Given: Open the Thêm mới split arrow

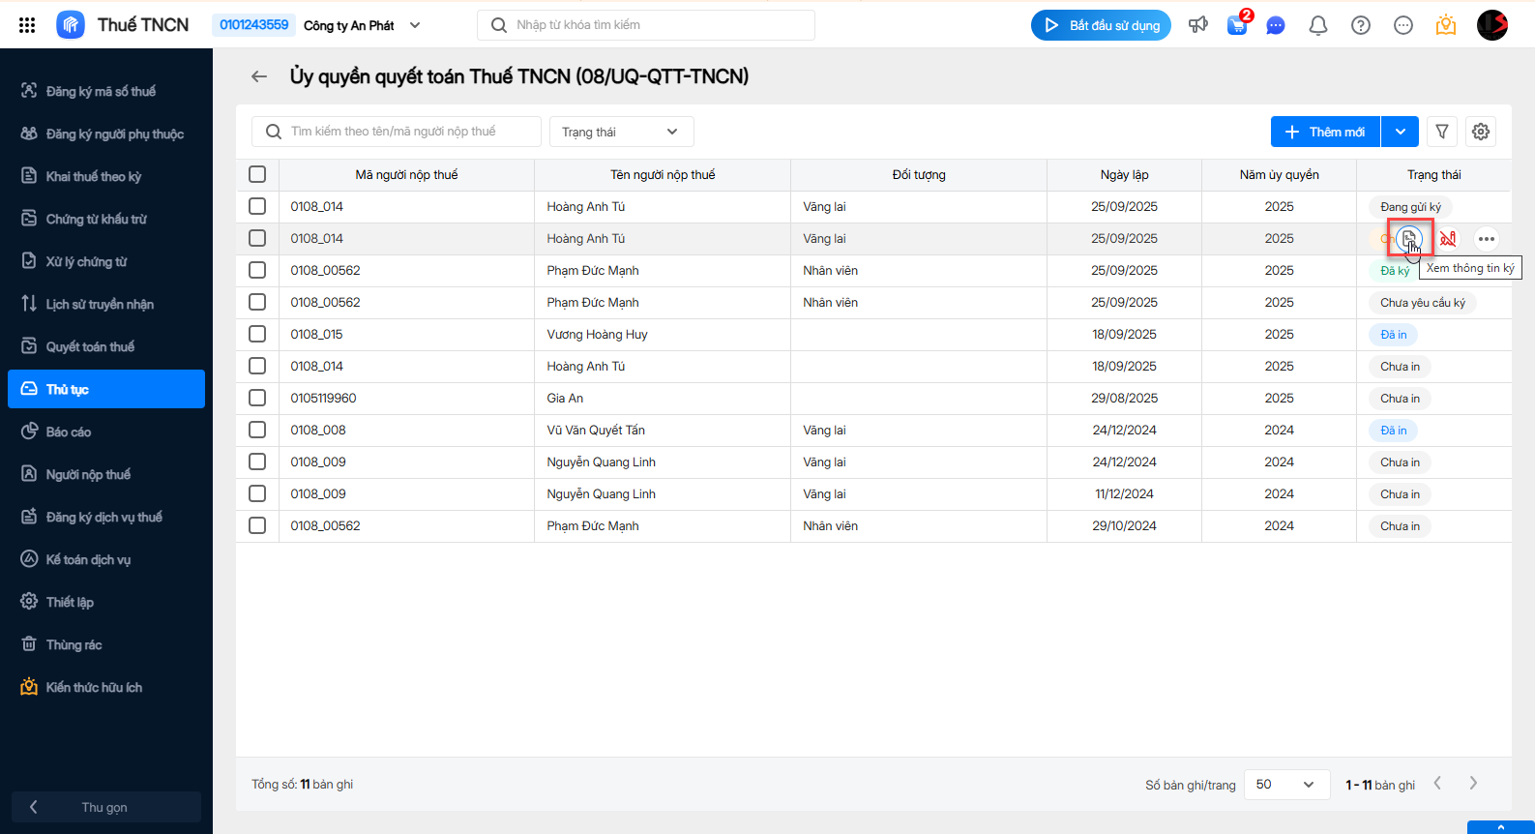Looking at the screenshot, I should 1401,132.
